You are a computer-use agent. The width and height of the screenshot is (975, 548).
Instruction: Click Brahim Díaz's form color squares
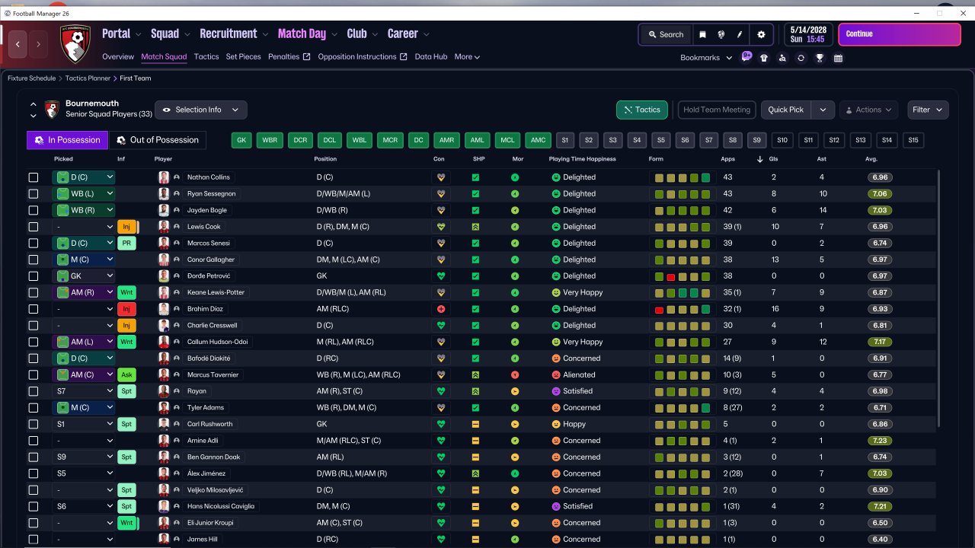point(682,309)
